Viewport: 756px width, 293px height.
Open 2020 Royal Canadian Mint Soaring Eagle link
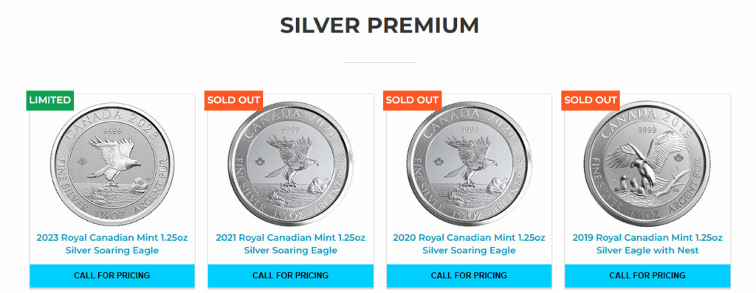pos(469,244)
